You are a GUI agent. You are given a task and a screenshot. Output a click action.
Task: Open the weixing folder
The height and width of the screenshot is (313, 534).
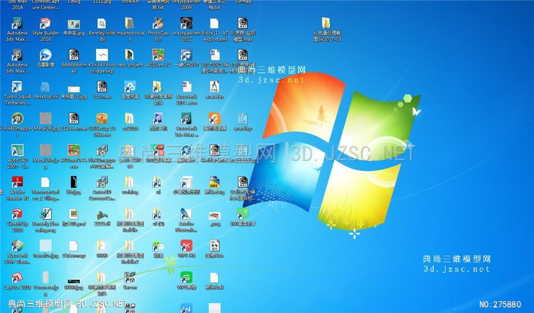130,182
